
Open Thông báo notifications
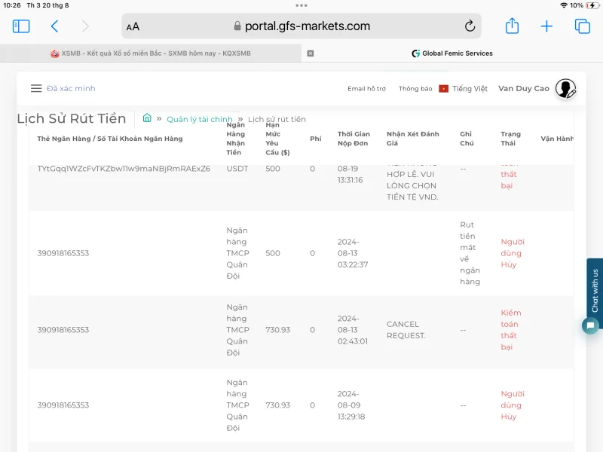[x=415, y=89]
